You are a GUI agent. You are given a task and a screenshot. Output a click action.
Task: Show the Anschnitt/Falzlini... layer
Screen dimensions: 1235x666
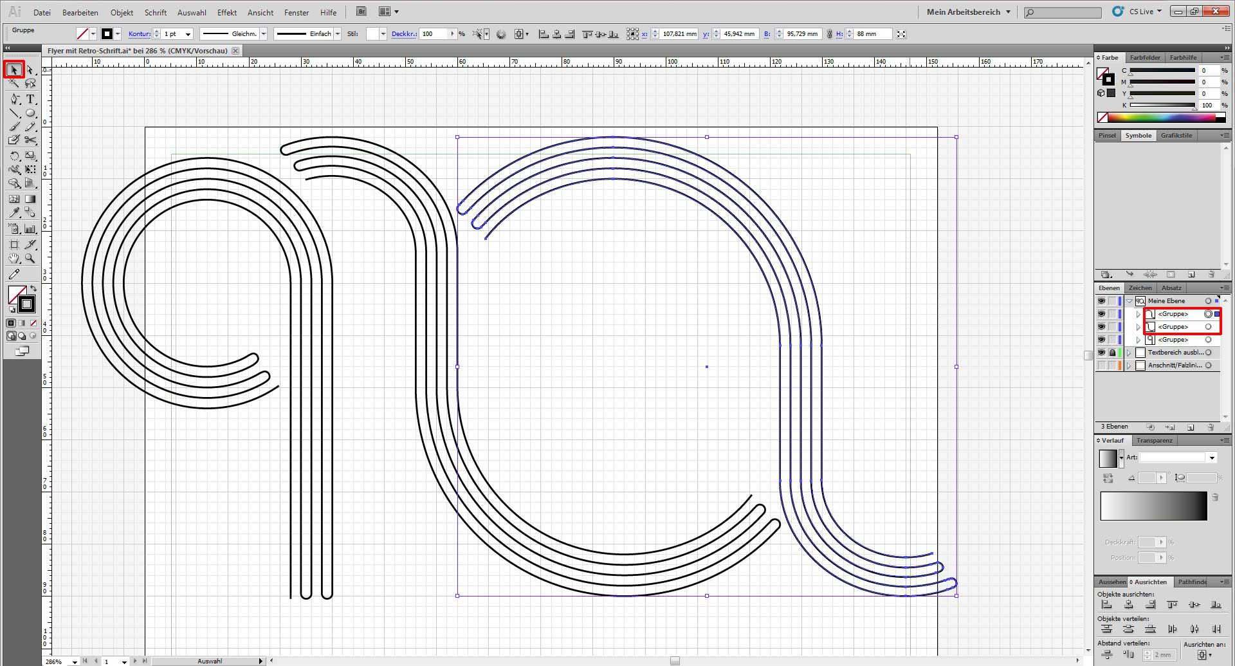pyautogui.click(x=1101, y=365)
